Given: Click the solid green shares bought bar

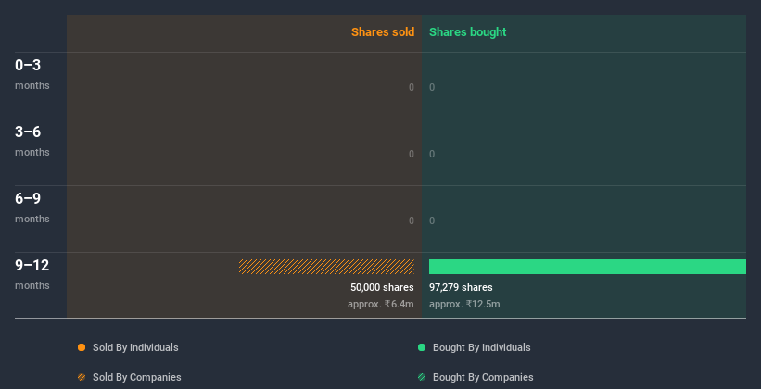Looking at the screenshot, I should click(588, 267).
